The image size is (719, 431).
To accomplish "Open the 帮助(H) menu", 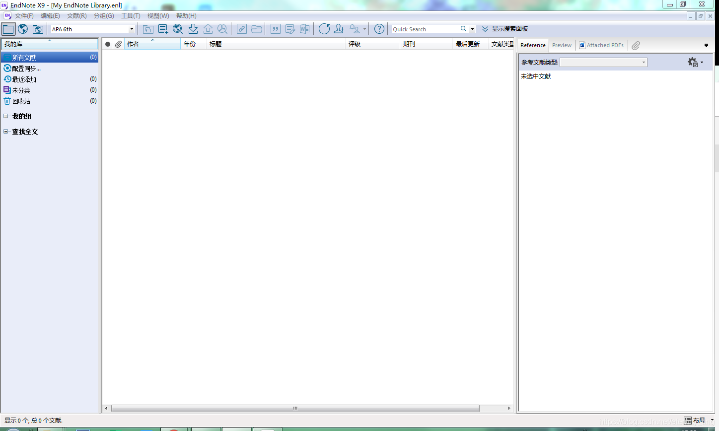I will point(186,16).
